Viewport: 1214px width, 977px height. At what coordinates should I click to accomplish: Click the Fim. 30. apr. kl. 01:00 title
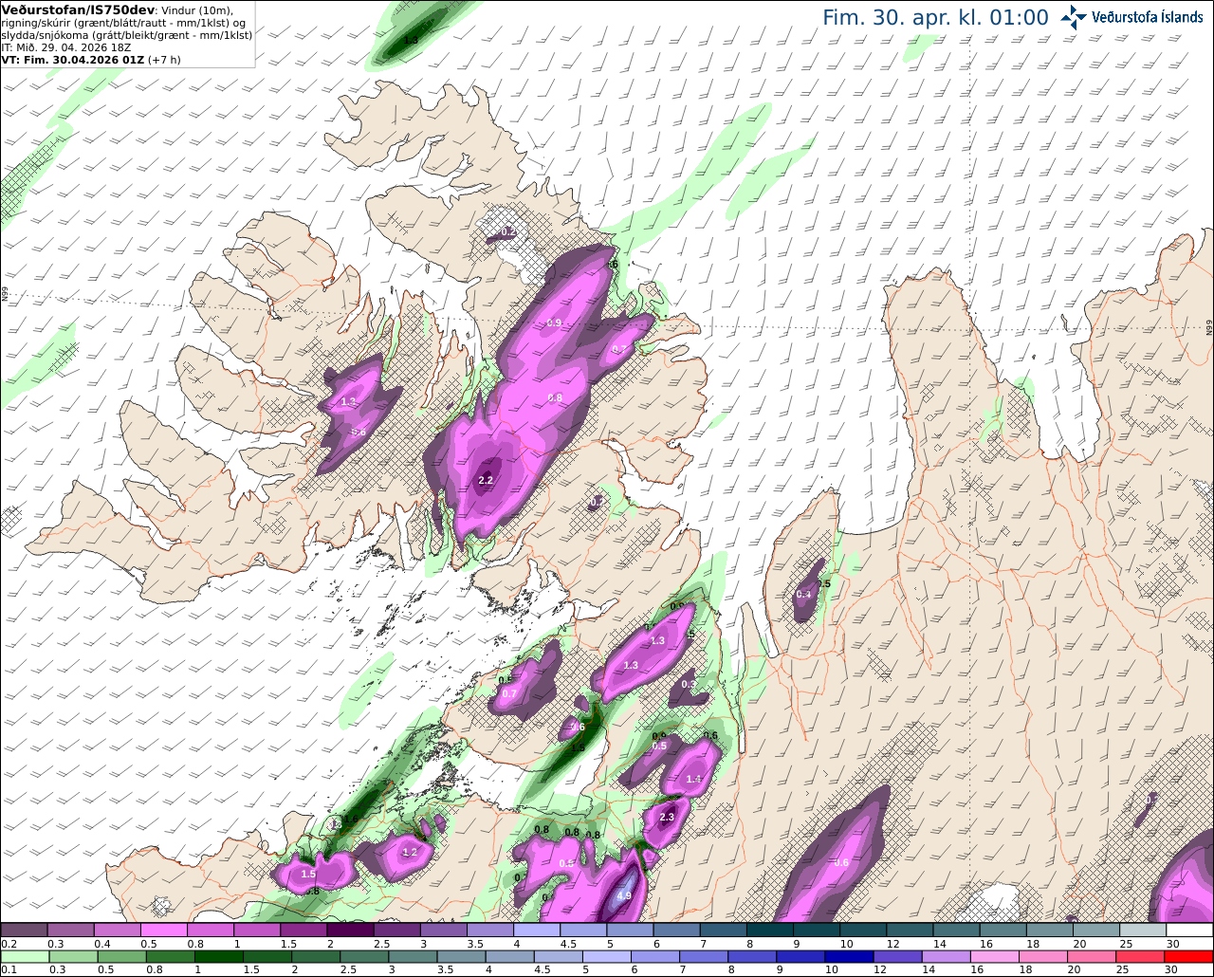(935, 17)
